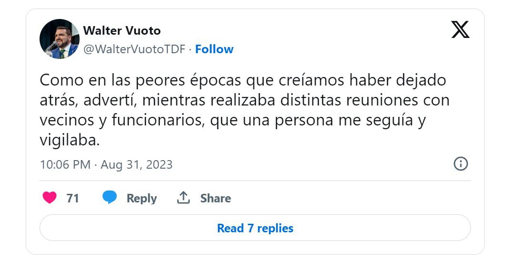
Task: Click the Walter Vuoto display name
Action: point(122,30)
